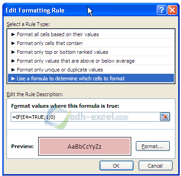Click arrow before top or bottom ranked values
Image resolution: width=181 pixels, height=176 pixels.
pyautogui.click(x=13, y=52)
